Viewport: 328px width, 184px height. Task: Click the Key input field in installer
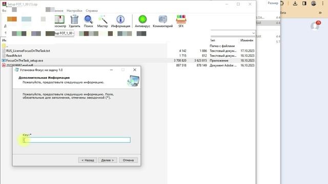[x=76, y=140]
